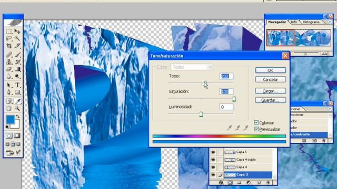Open the Navegador panel flyout menu
The image size is (337, 189).
pos(330,22)
